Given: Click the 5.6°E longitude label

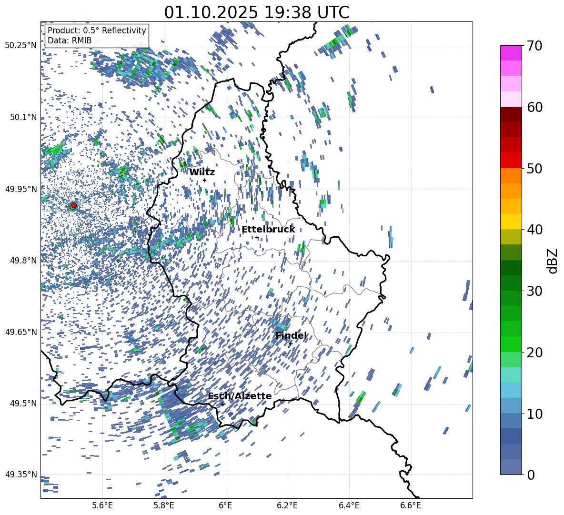Looking at the screenshot, I should (102, 505).
